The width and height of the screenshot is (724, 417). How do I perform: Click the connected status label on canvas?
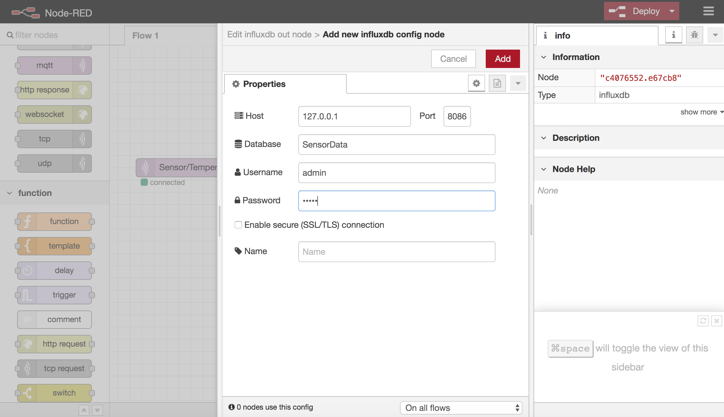(167, 182)
